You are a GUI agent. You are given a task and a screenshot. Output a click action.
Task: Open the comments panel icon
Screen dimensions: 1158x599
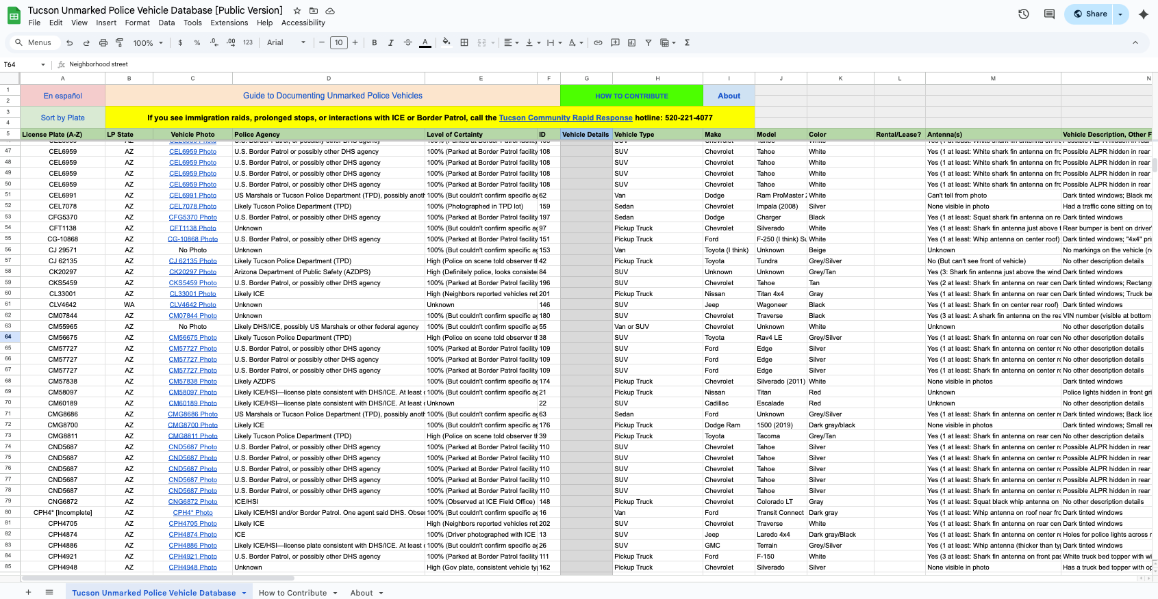[x=1049, y=14]
